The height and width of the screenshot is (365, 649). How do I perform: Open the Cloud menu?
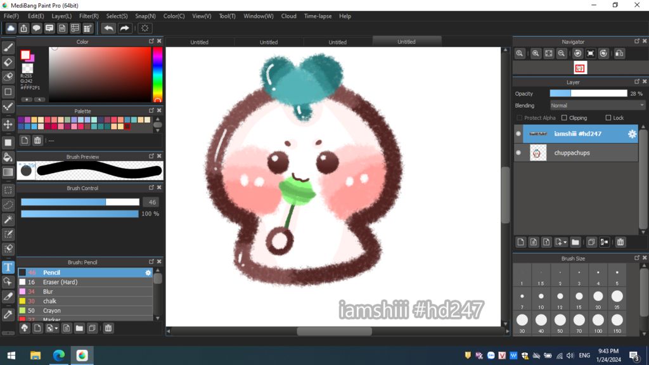tap(288, 16)
